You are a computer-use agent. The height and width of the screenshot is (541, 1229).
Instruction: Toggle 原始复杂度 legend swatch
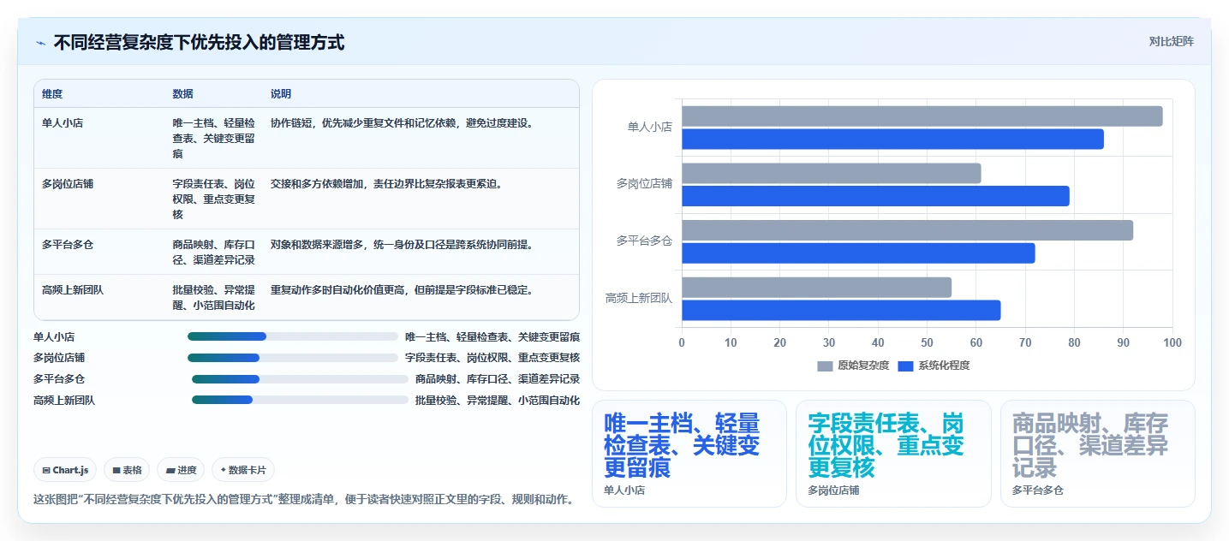825,366
